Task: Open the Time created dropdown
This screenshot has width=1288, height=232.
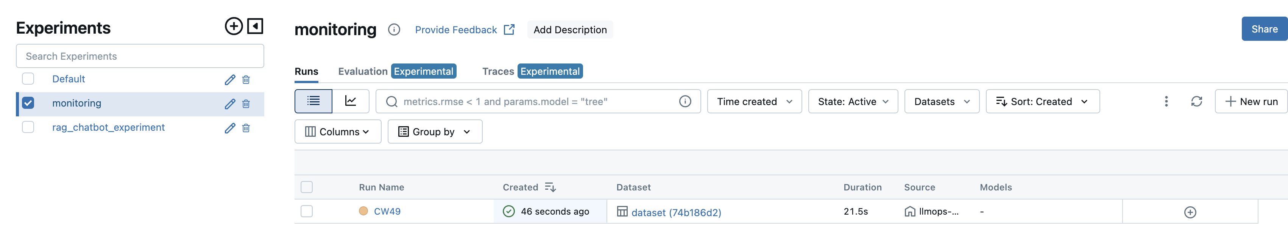Action: tap(754, 101)
